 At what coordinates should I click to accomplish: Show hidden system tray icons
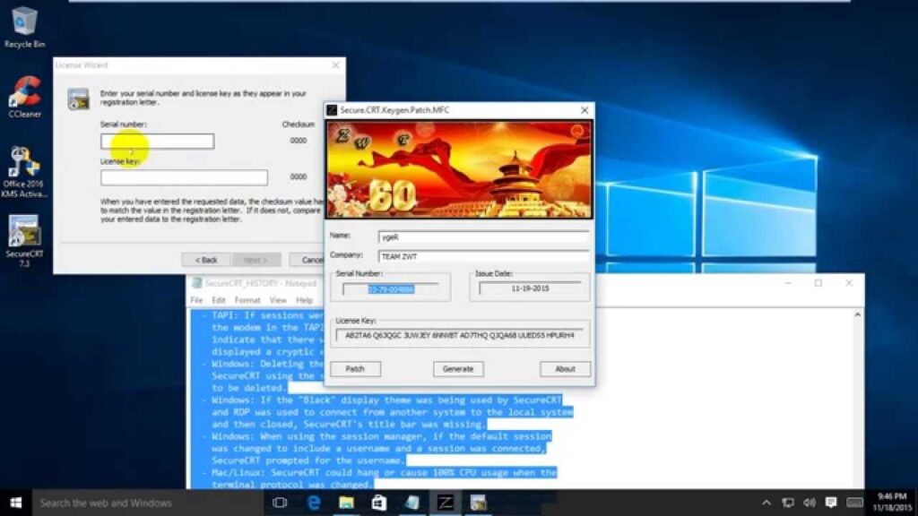coord(766,503)
